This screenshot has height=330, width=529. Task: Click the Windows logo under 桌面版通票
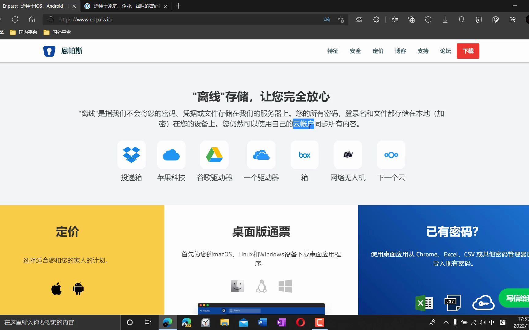pos(285,286)
